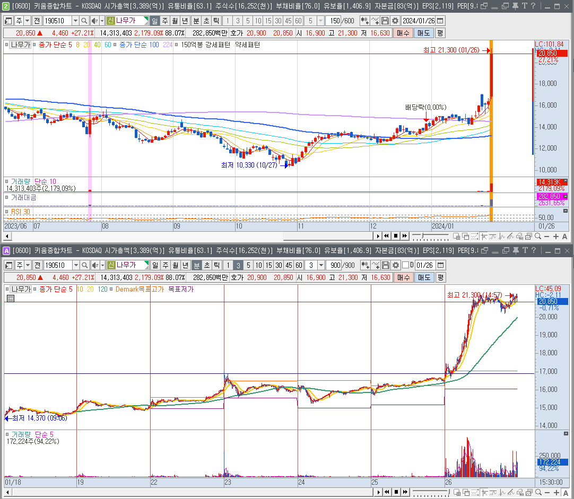Toggle the left panel icon in top chart toolbar
The image size is (574, 499).
point(8,21)
